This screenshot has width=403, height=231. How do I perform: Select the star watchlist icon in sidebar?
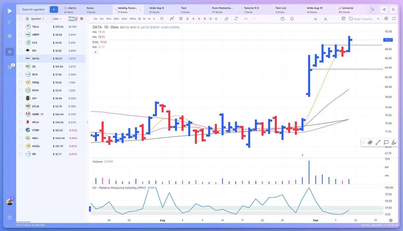[x=10, y=52]
